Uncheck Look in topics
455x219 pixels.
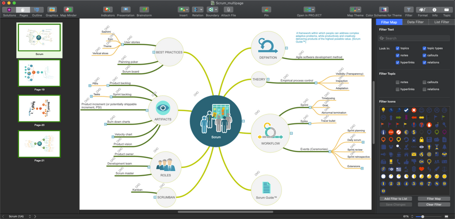398,48
